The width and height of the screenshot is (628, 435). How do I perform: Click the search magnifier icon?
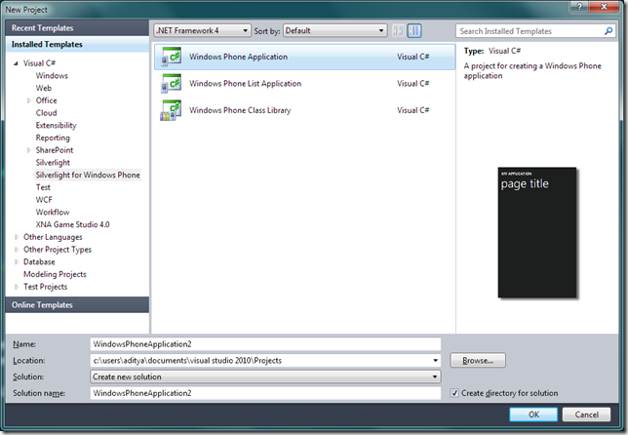[608, 31]
